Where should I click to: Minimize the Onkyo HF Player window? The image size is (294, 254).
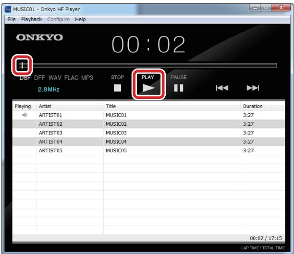[x=255, y=8]
